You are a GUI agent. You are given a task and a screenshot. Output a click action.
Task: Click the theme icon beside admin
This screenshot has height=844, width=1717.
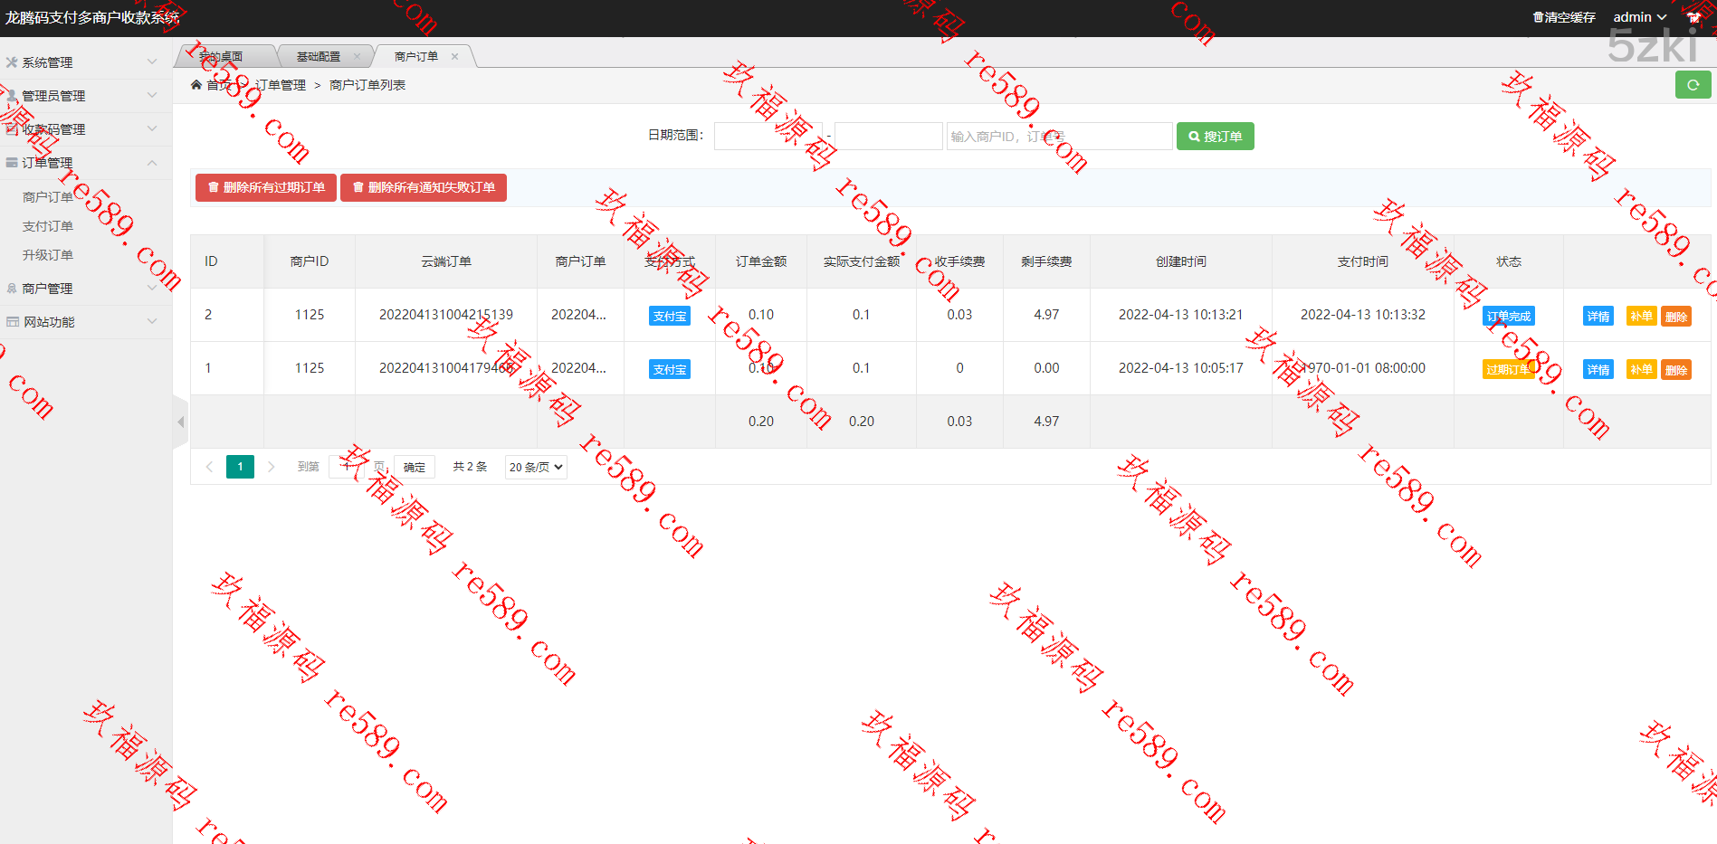(1693, 17)
